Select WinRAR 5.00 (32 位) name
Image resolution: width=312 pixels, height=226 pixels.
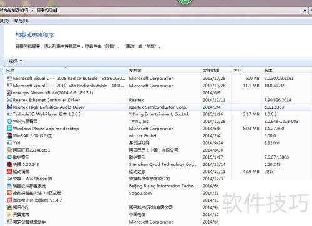point(32,135)
